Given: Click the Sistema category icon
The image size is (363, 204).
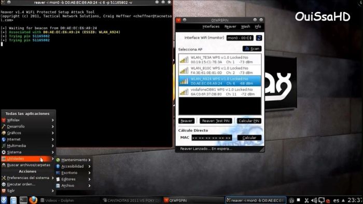Looking at the screenshot, I should 4,152.
